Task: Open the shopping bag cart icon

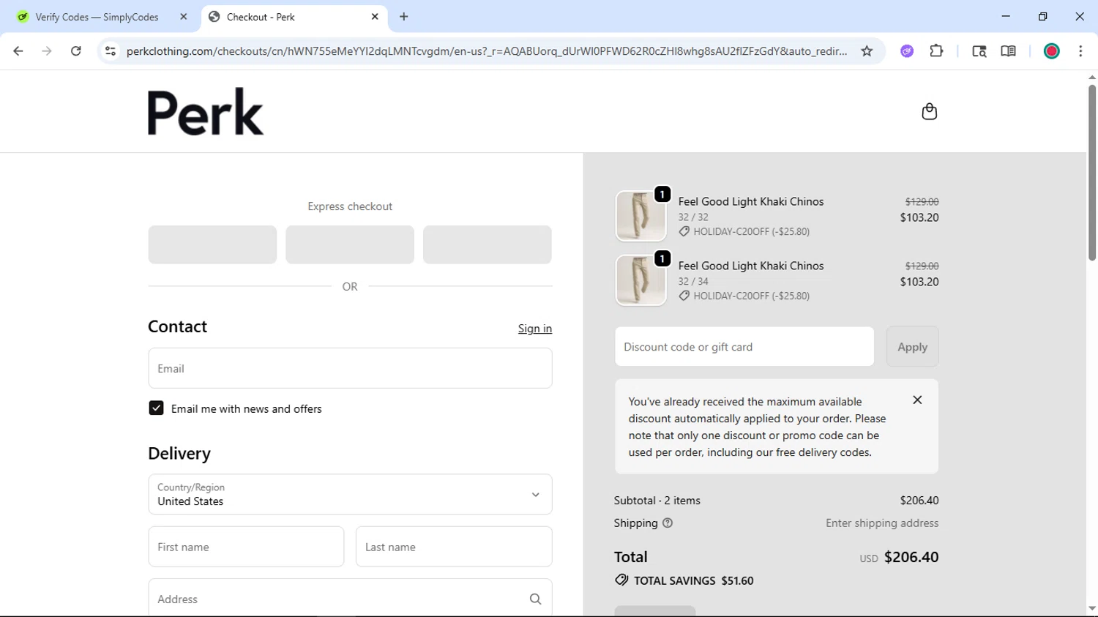Action: click(x=929, y=111)
